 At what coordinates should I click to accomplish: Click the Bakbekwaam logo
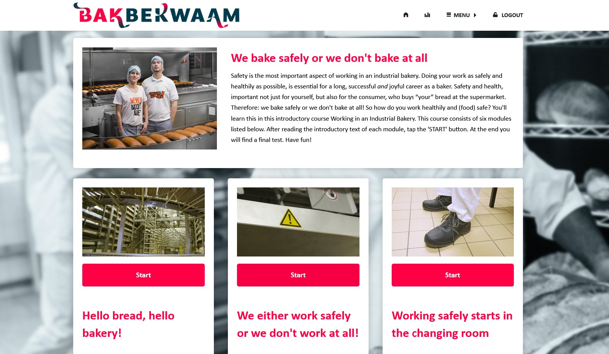click(156, 15)
